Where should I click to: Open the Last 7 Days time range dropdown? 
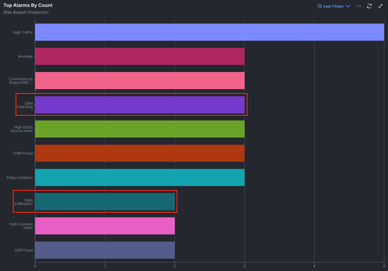click(333, 6)
